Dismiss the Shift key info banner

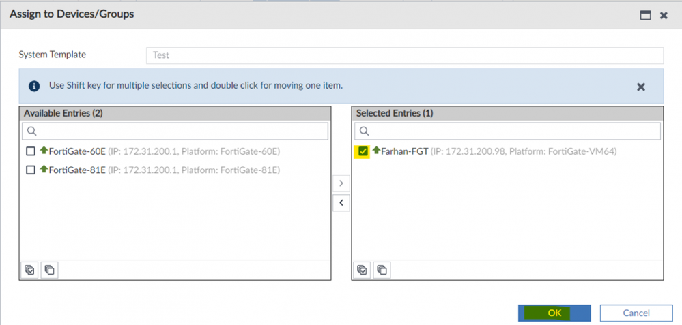tap(641, 87)
